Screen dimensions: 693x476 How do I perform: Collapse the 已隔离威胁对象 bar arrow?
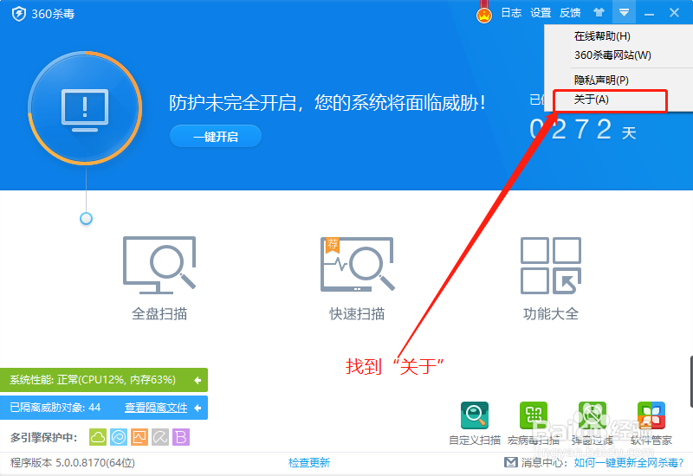click(x=198, y=408)
